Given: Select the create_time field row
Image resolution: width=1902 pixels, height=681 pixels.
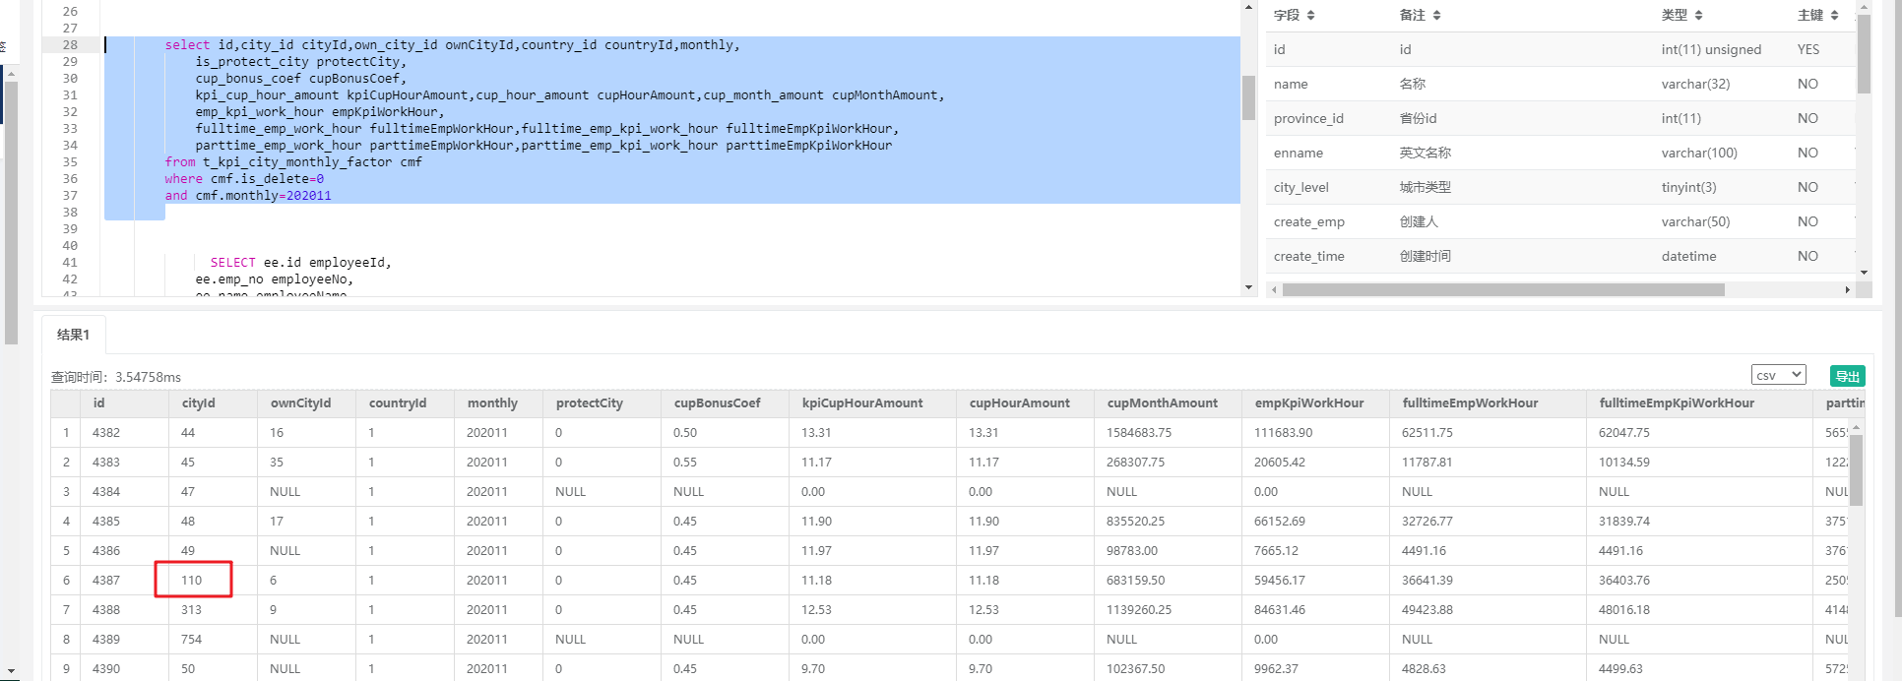Looking at the screenshot, I should (x=1560, y=256).
